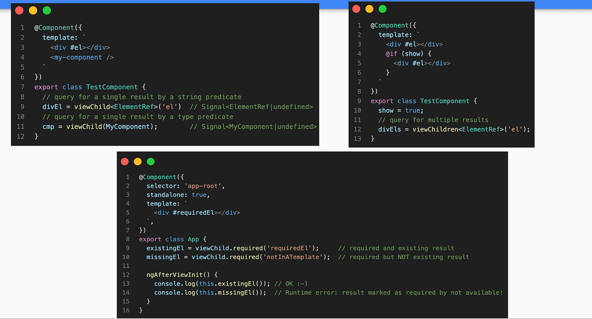Viewport: 592px width, 319px height.
Task: Click the green maximize dot of the top-right code window
Action: pos(382,9)
